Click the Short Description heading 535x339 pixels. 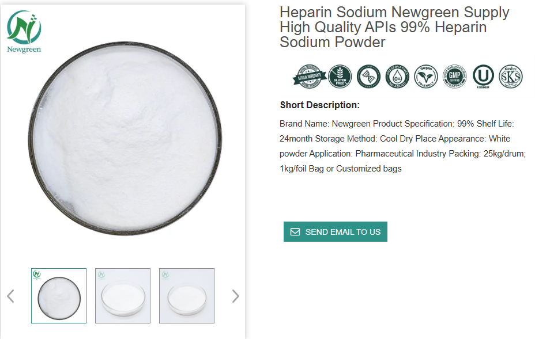click(x=320, y=105)
